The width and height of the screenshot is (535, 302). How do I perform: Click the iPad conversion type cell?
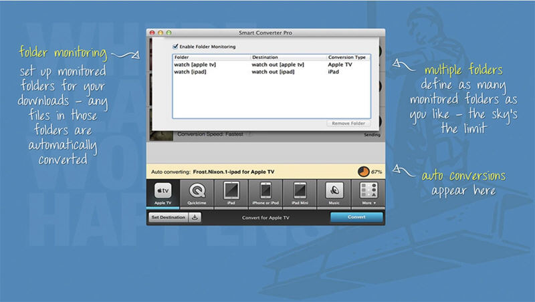[x=333, y=72]
